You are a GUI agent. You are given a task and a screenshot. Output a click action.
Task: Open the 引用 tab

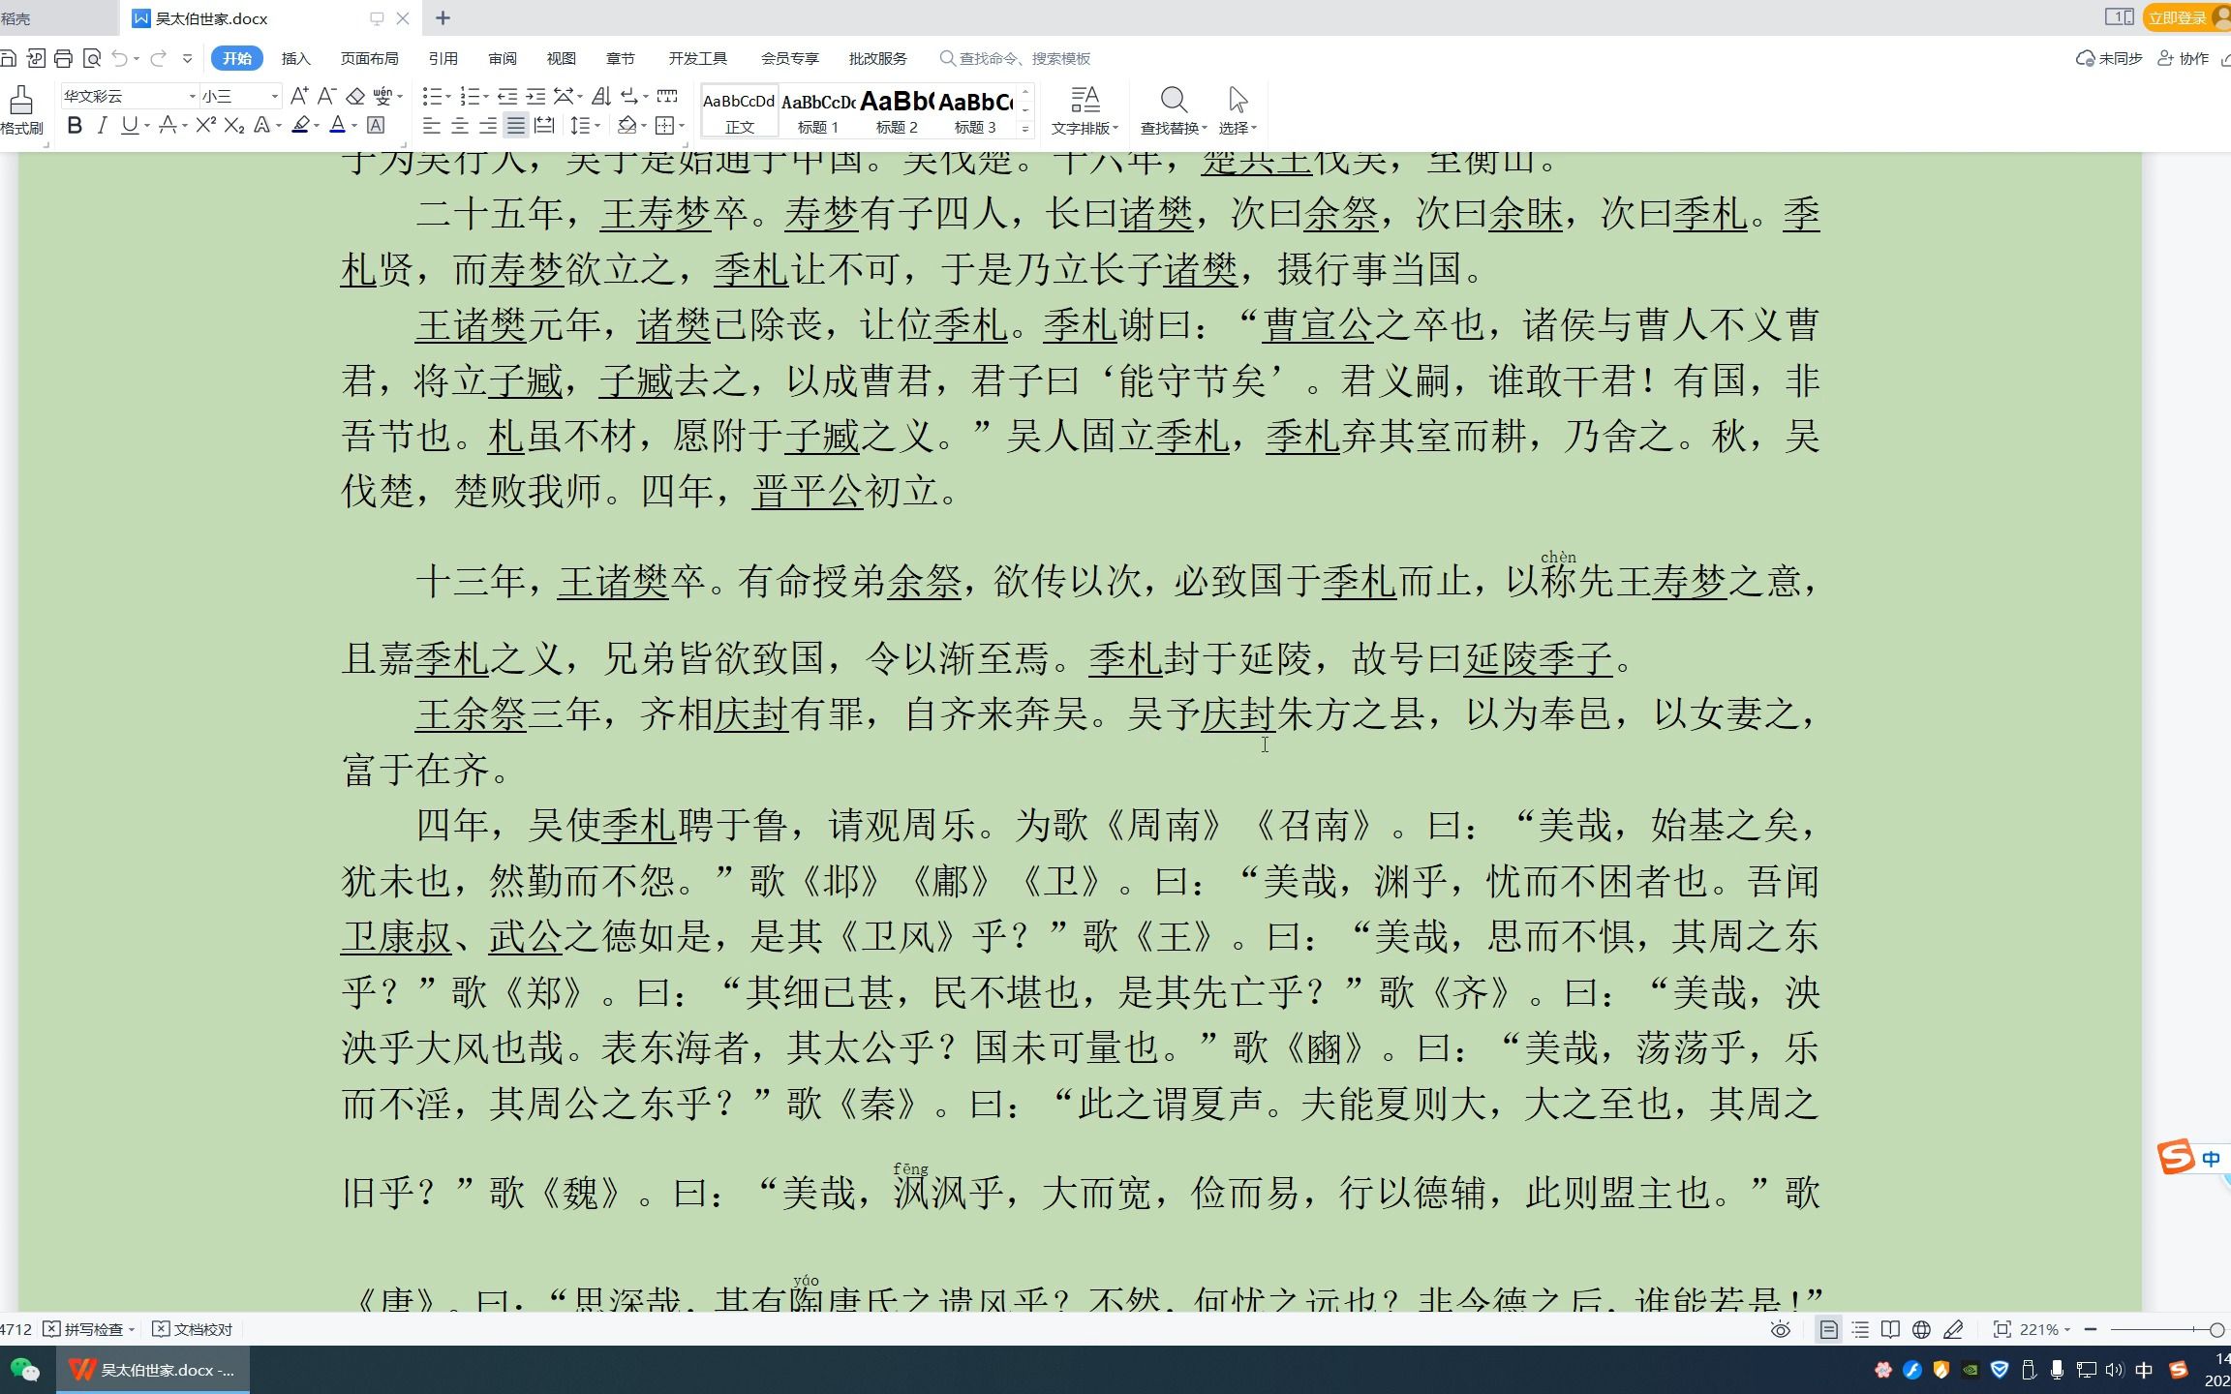(x=443, y=59)
